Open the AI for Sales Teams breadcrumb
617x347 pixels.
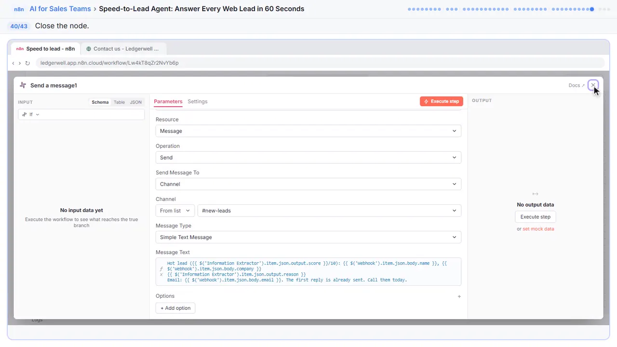60,9
